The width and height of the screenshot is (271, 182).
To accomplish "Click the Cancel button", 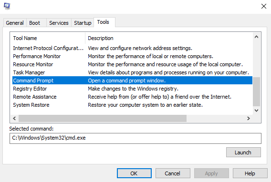I will pos(173,173).
